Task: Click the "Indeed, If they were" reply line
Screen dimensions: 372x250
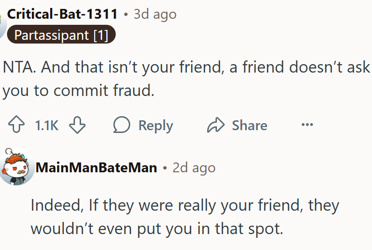Action: 185,205
